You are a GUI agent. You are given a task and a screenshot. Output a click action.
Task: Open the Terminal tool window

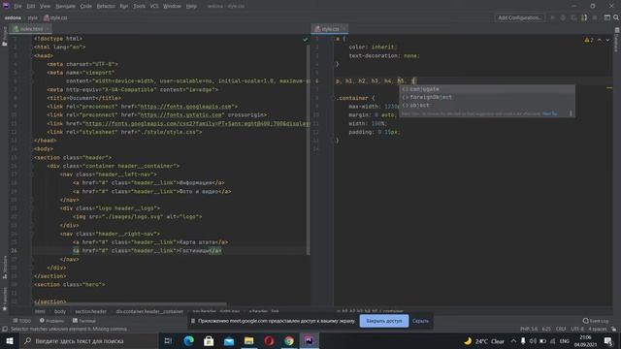(x=84, y=321)
